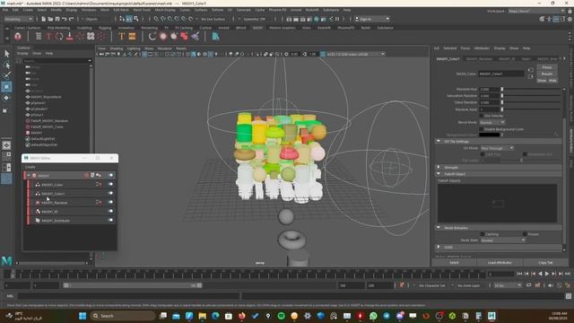Open the UV Mode dropdown
This screenshot has width=574, height=323.
click(x=497, y=148)
